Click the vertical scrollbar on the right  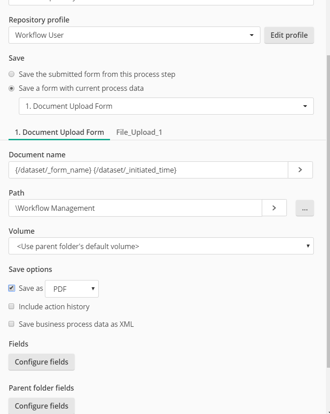[x=327, y=202]
